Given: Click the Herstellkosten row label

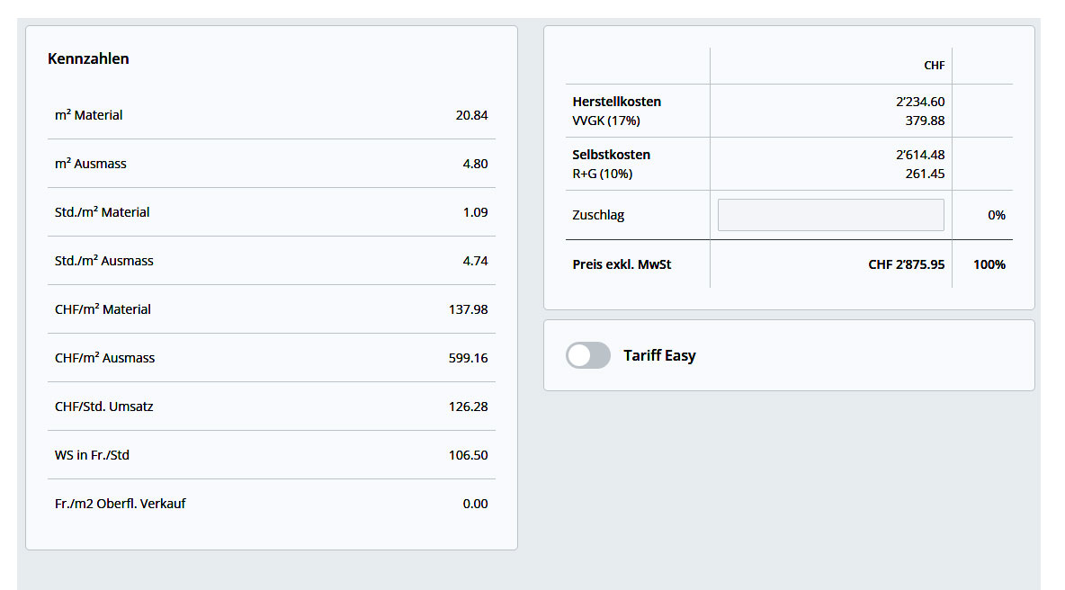Looking at the screenshot, I should click(616, 102).
